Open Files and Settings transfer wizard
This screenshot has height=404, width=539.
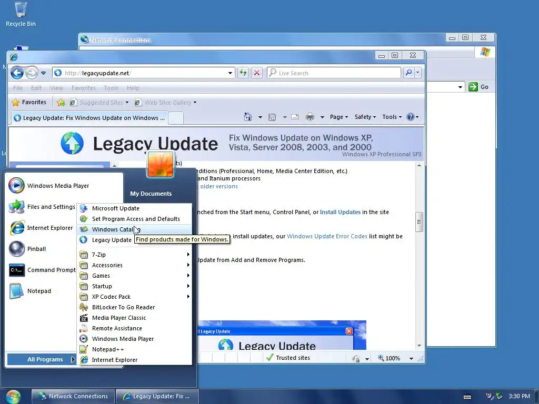click(42, 206)
